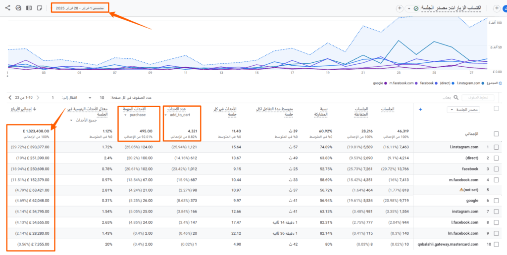This screenshot has width=507, height=255.
Task: Select the l.facebook.com row checkbox
Action: point(496,222)
